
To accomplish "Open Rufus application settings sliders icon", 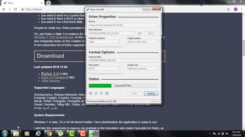I will tap(101, 93).
